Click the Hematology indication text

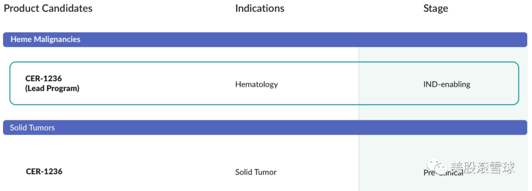257,85
